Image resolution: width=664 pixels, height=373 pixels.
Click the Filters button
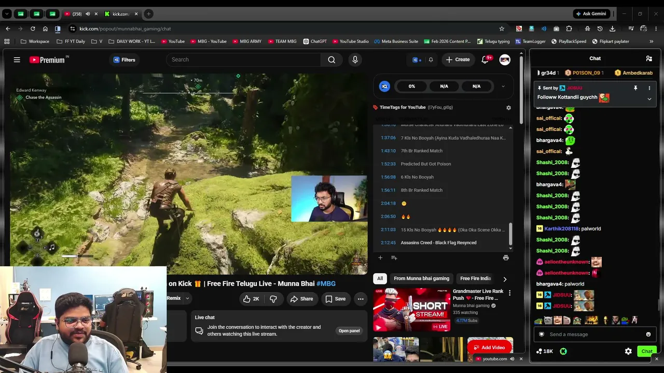click(x=125, y=60)
